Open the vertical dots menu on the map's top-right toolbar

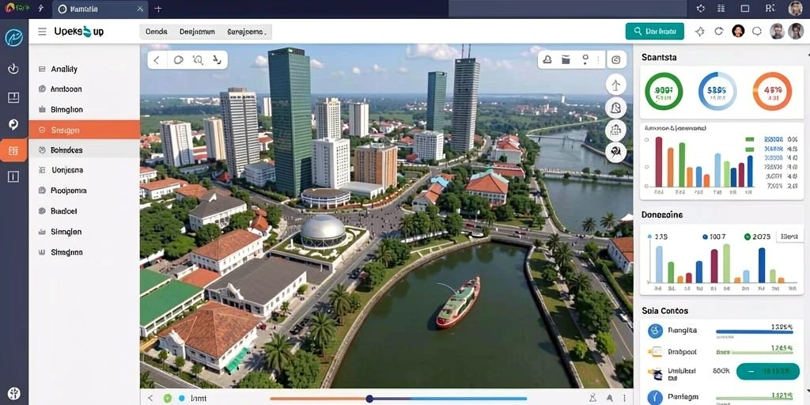598,60
